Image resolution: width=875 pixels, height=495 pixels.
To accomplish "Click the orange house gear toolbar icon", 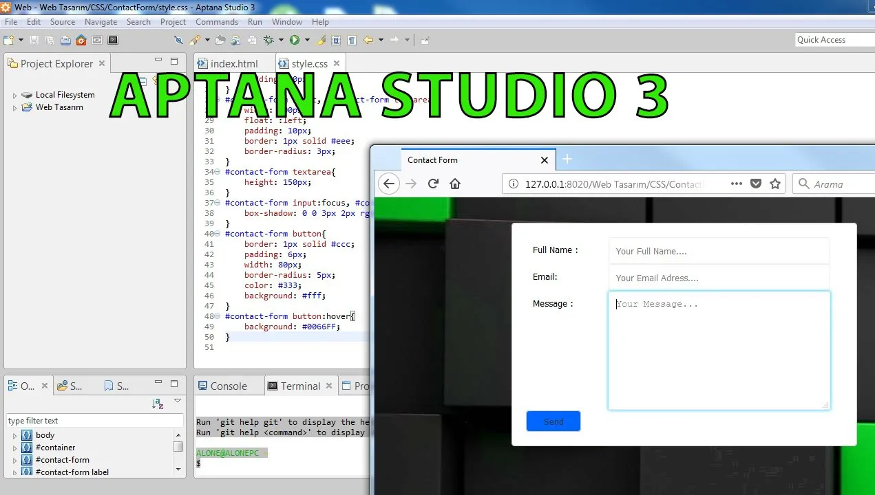I will click(81, 41).
